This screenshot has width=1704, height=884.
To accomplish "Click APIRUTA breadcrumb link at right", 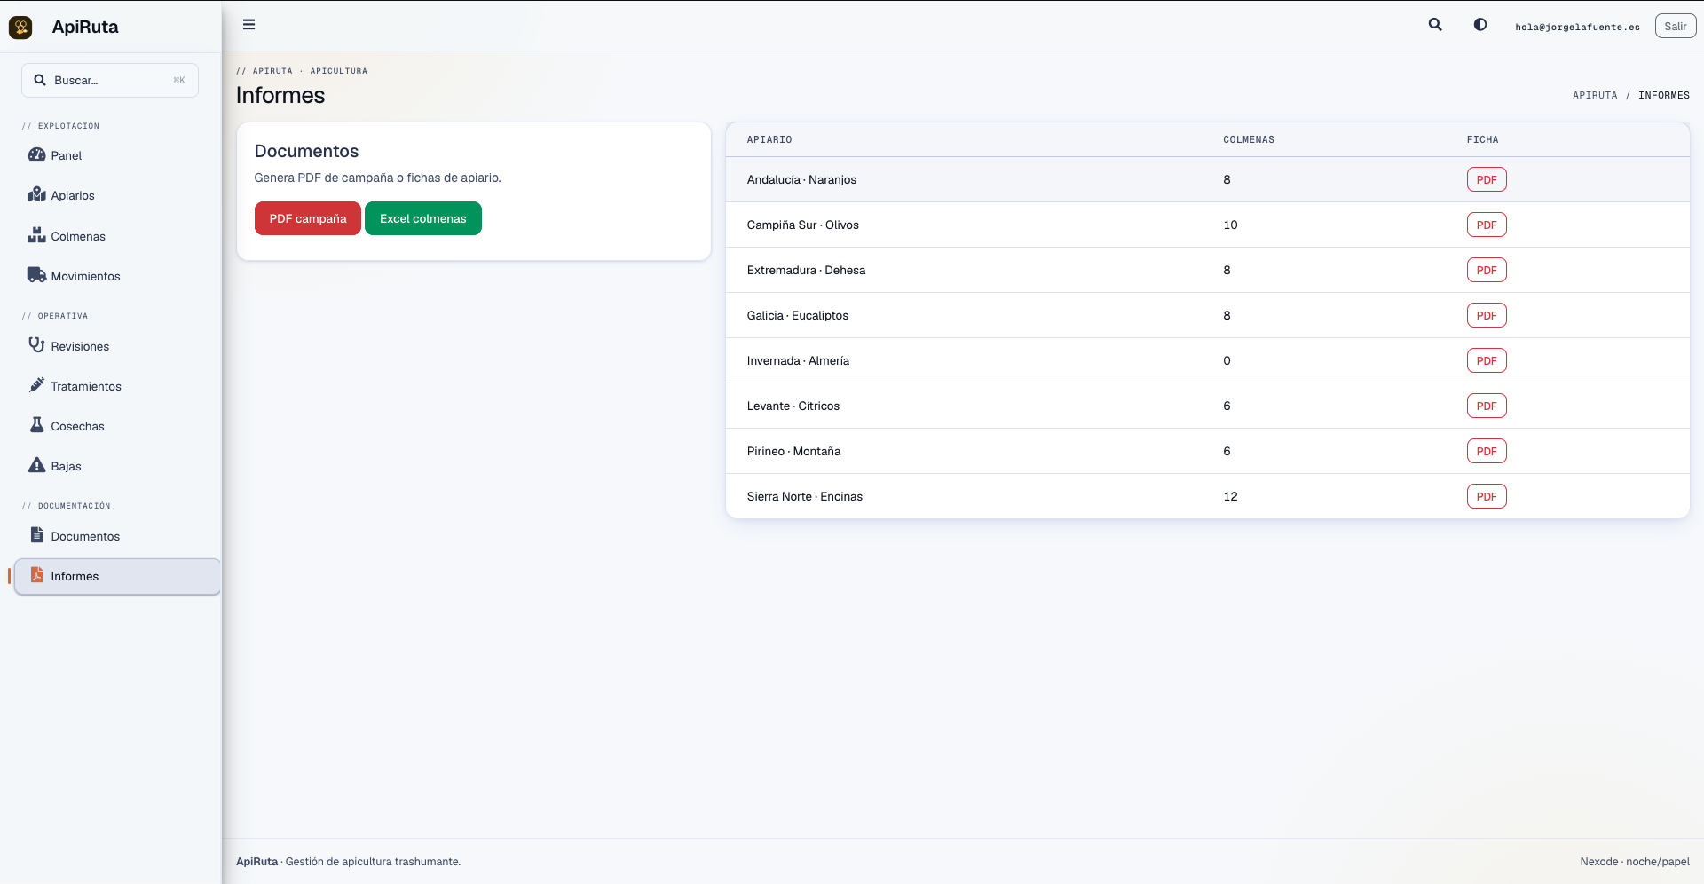I will click(1595, 95).
